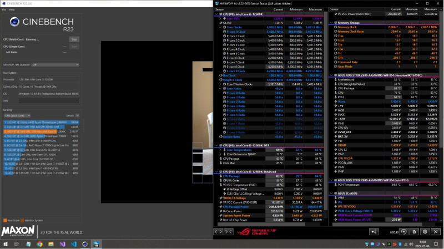Click the Info input field
444x249 pixels.
tap(49, 101)
